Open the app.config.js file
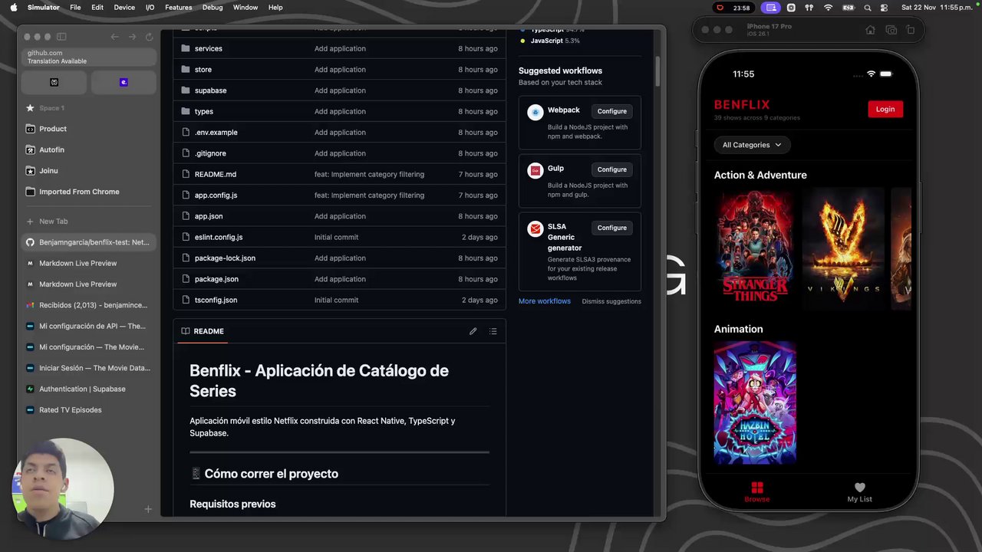 pyautogui.click(x=216, y=195)
